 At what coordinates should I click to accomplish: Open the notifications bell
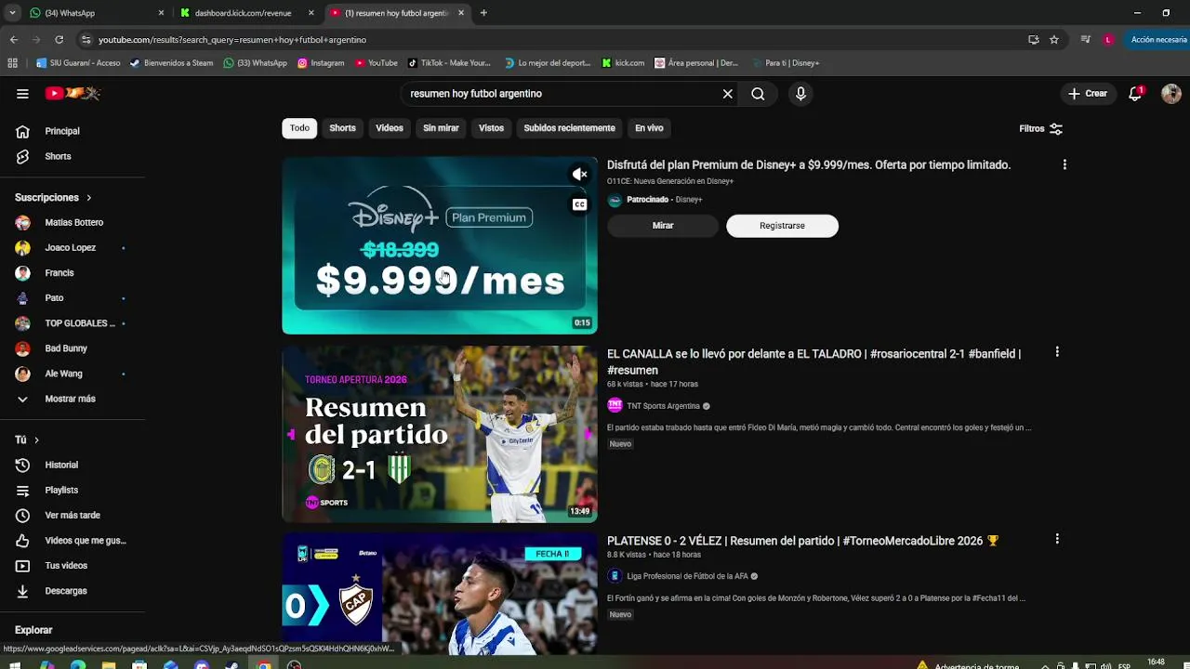click(1135, 93)
